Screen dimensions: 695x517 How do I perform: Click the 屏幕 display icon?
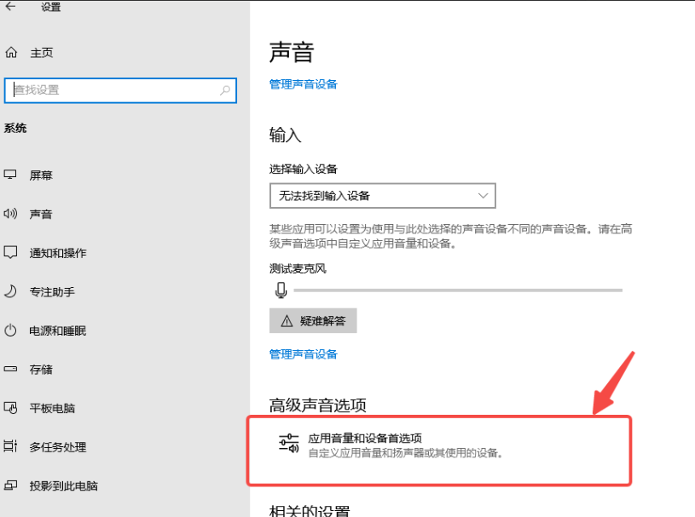[x=11, y=175]
